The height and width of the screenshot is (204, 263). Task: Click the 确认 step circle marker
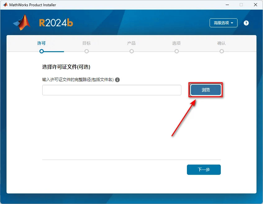point(222,51)
